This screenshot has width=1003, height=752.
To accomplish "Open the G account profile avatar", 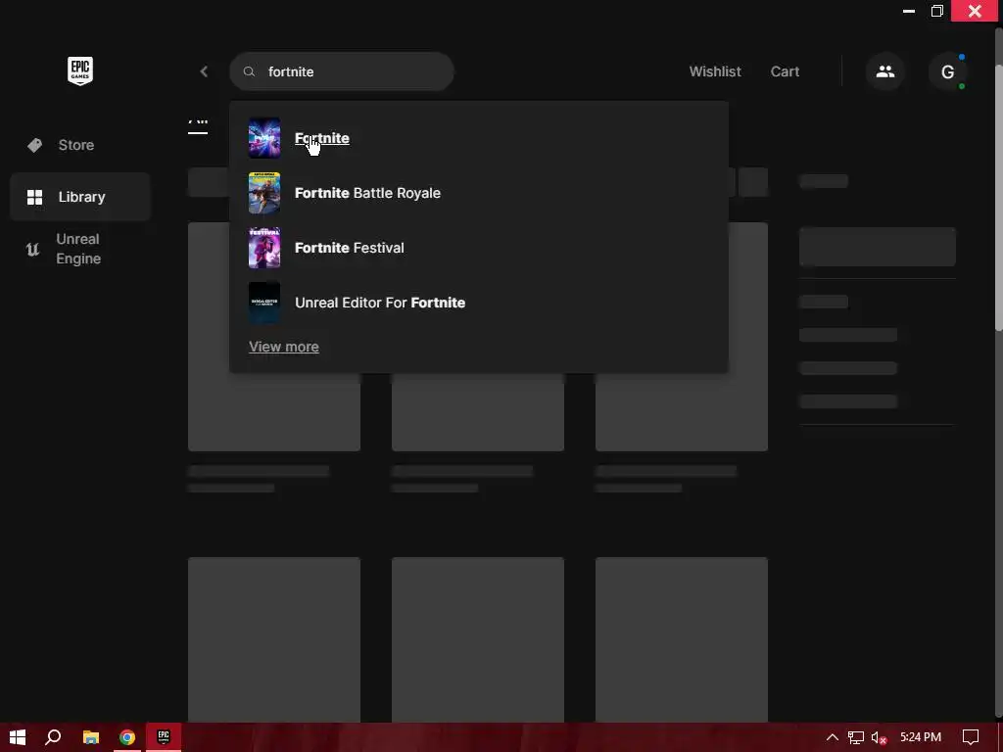I will coord(947,71).
